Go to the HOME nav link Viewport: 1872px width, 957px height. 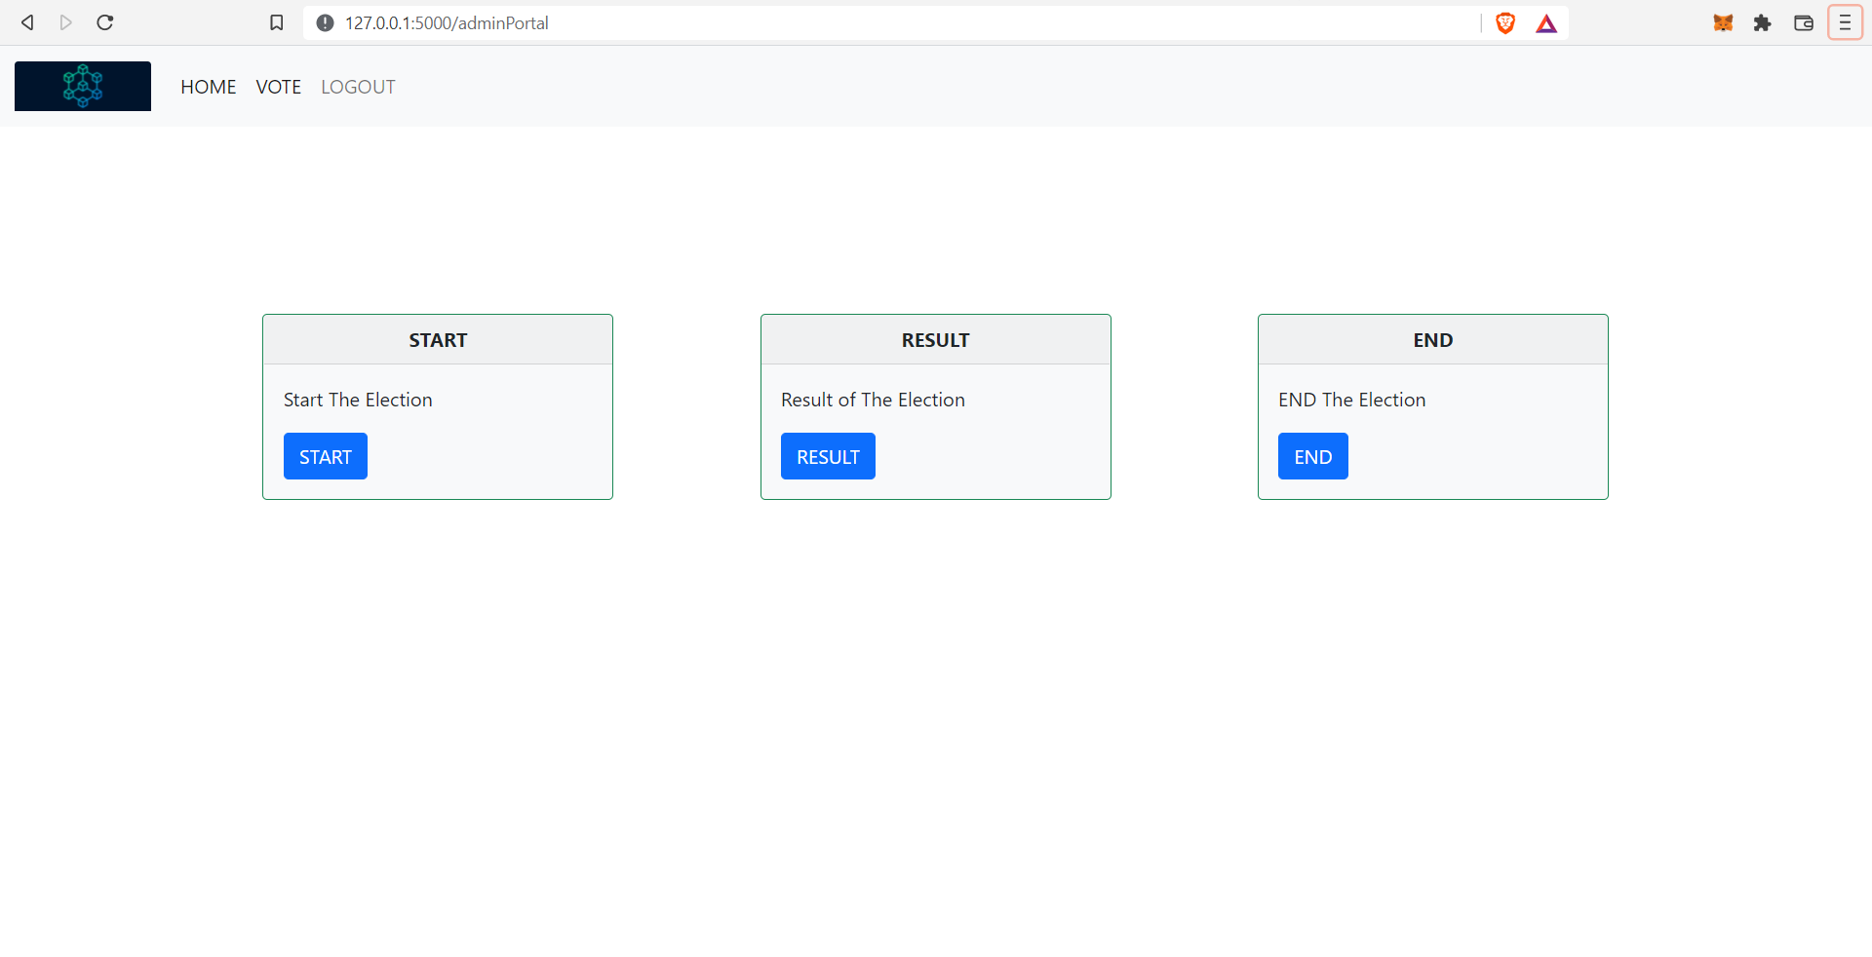(209, 87)
